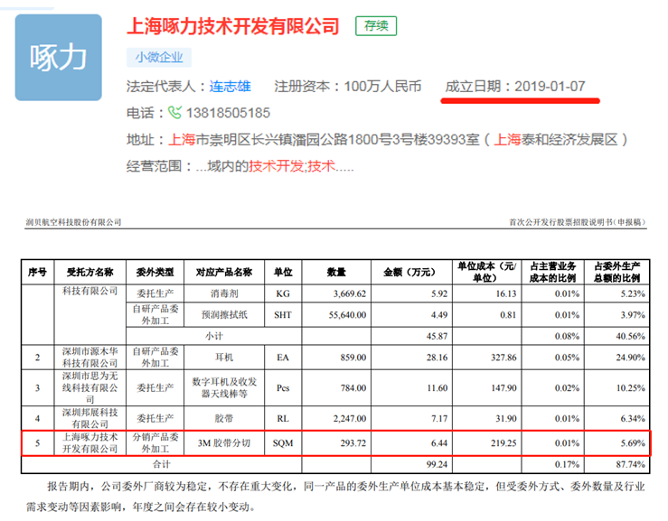Click paragraph starting 报告期内，公司委外厂商较为稳定
Viewport: 668px width, 521px height.
click(335, 497)
